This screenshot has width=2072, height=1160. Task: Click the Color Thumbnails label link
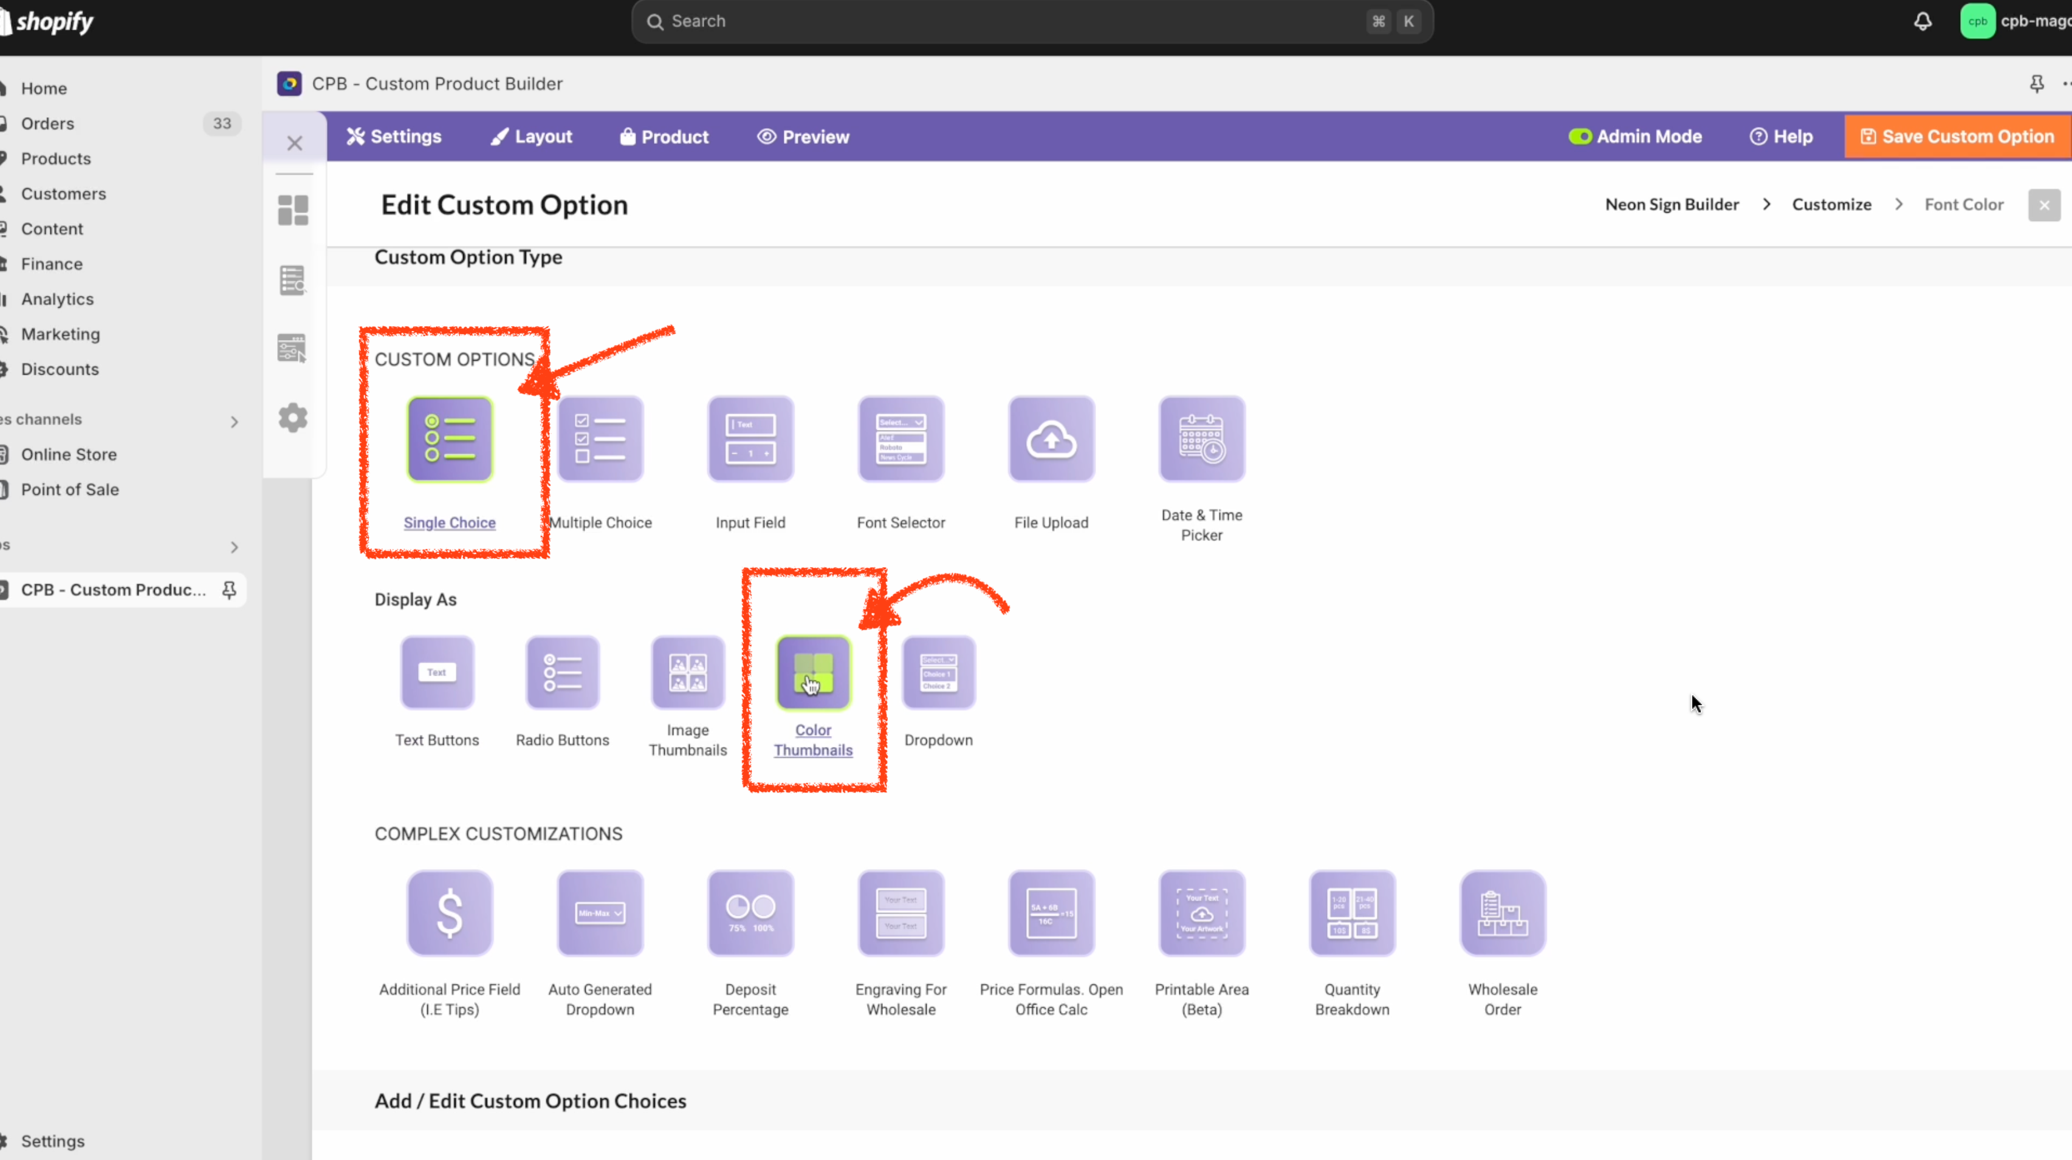(813, 740)
